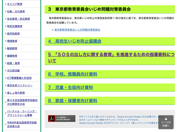177x132 pixels.
Task: Open heading 7 児童・生徒向け資料
Action: tap(71, 87)
